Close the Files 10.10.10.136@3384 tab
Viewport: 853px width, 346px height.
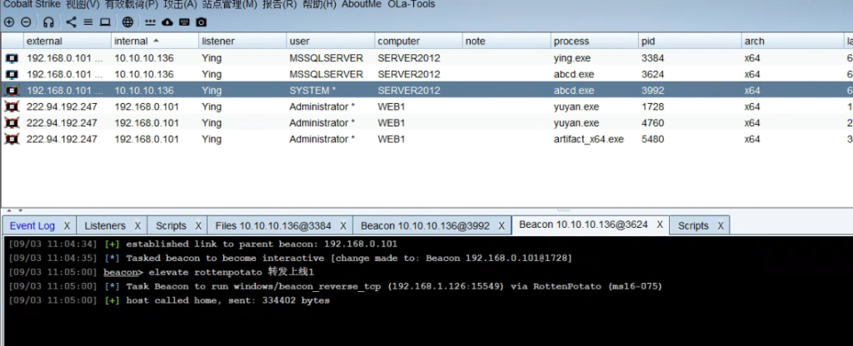[x=343, y=226]
